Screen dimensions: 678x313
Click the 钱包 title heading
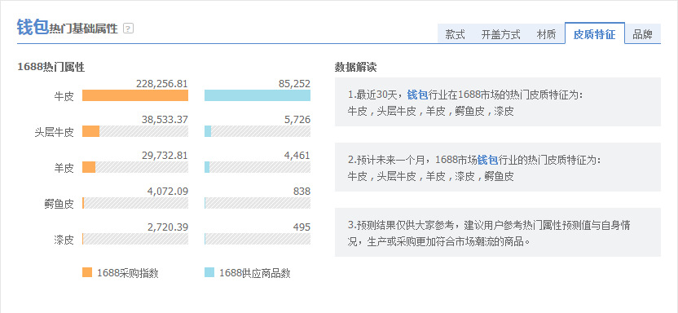pyautogui.click(x=32, y=27)
